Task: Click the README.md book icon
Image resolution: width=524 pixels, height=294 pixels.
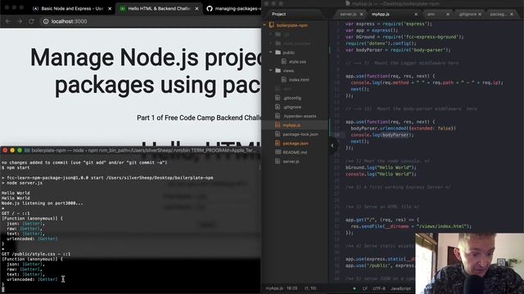Action: (278, 152)
